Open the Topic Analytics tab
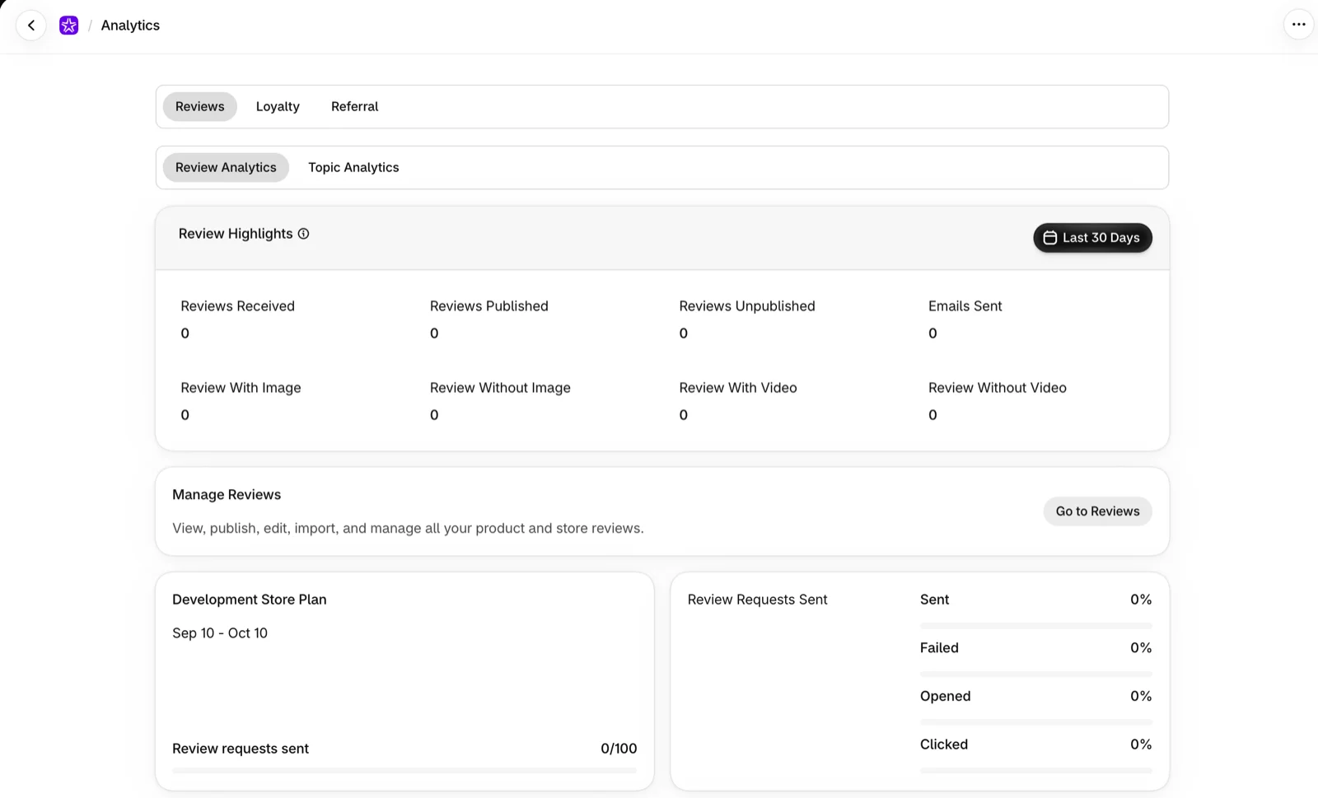 353,168
